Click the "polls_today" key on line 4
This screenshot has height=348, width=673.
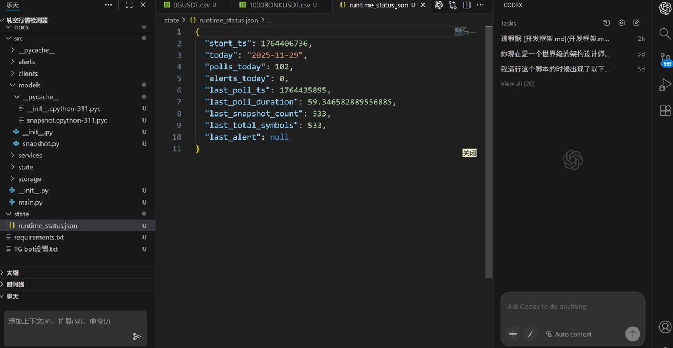tap(235, 67)
